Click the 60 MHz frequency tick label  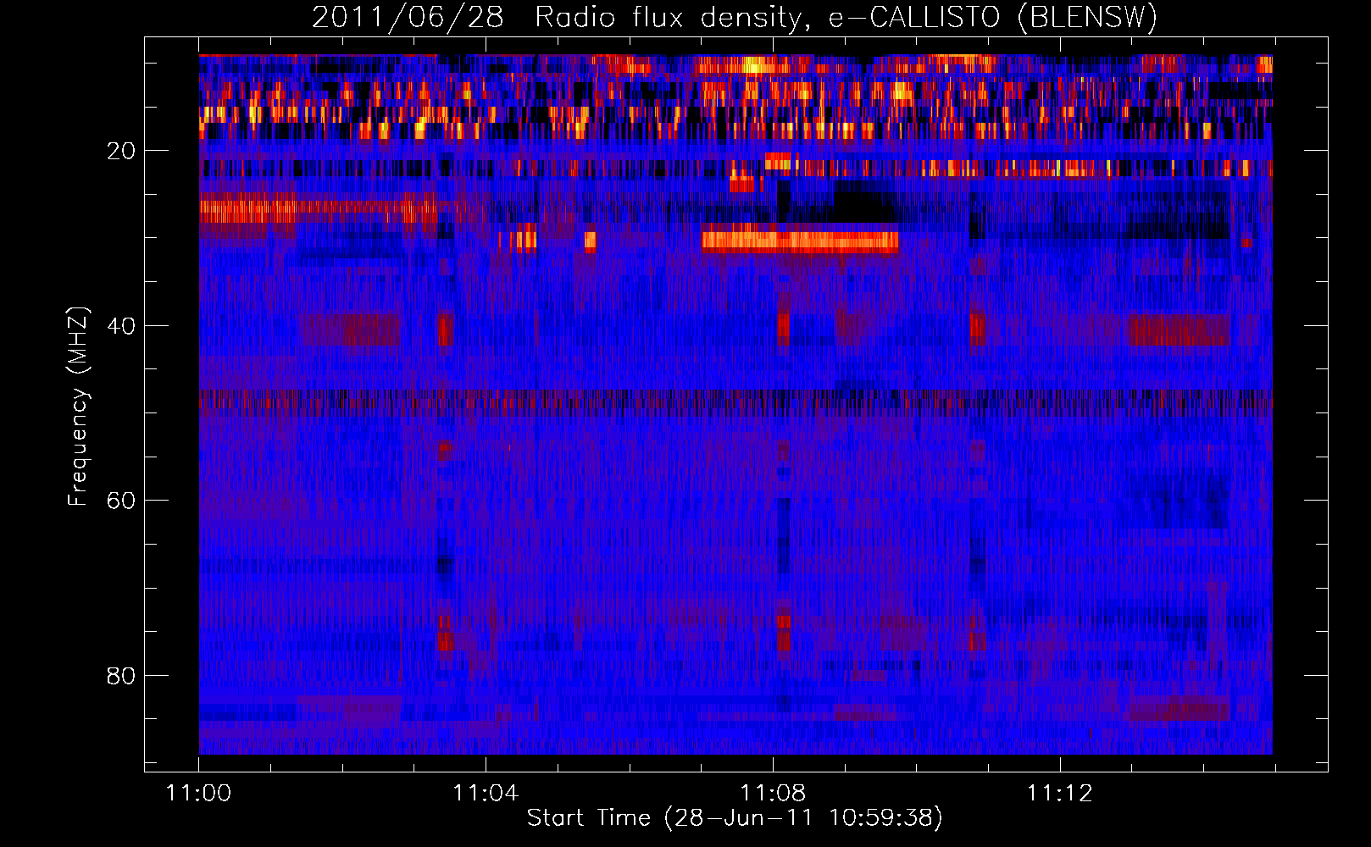click(x=121, y=501)
